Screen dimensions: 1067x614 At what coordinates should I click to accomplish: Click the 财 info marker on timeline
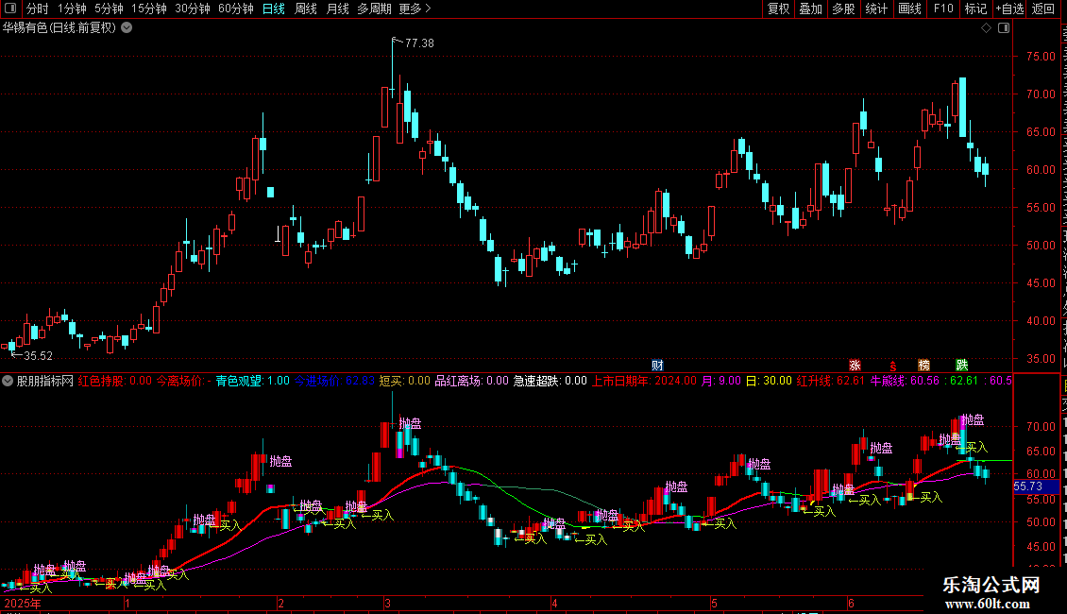click(657, 365)
